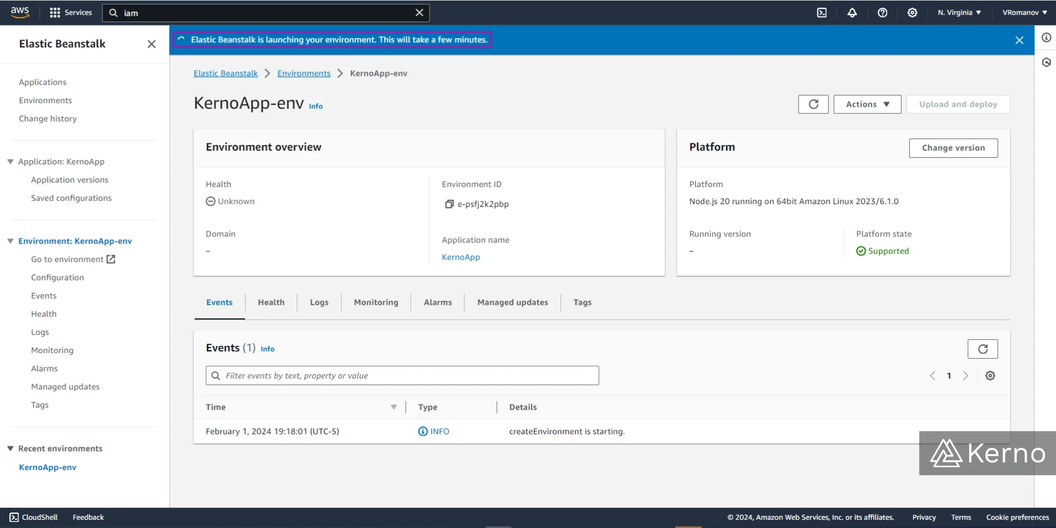Open Saved configurations in the sidebar
The image size is (1056, 528).
click(71, 198)
